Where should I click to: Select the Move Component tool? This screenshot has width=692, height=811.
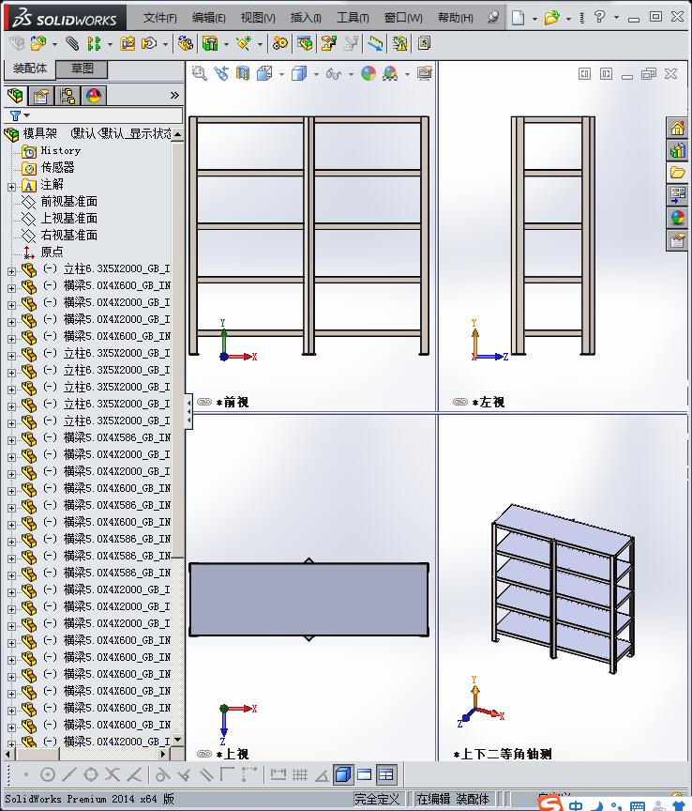point(149,43)
